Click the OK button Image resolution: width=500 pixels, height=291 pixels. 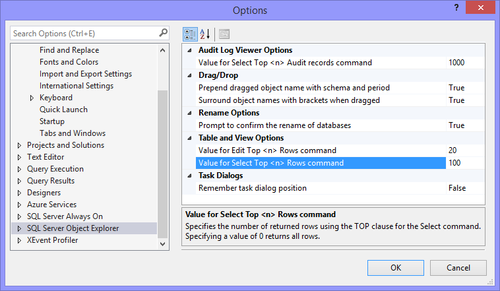[x=396, y=268]
